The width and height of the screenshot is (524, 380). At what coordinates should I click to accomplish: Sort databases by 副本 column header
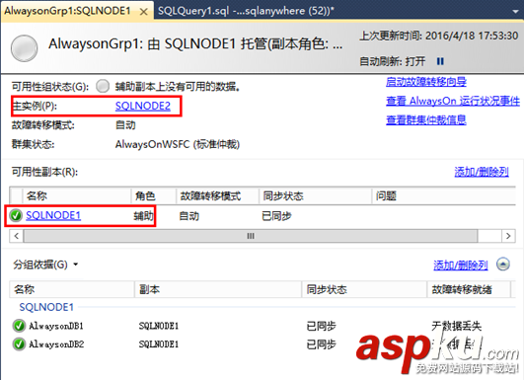click(218, 289)
